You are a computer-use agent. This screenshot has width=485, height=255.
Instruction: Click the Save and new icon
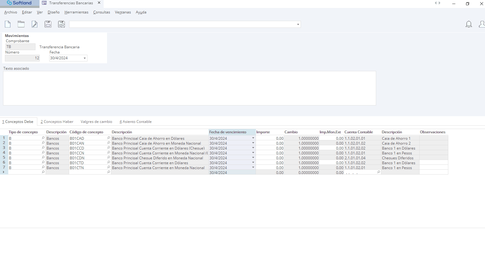point(61,24)
